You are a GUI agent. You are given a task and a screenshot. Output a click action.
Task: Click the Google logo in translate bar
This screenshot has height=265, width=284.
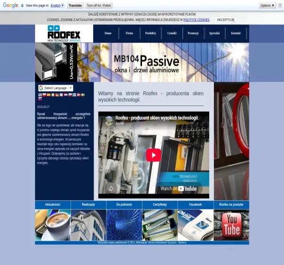(10, 5)
